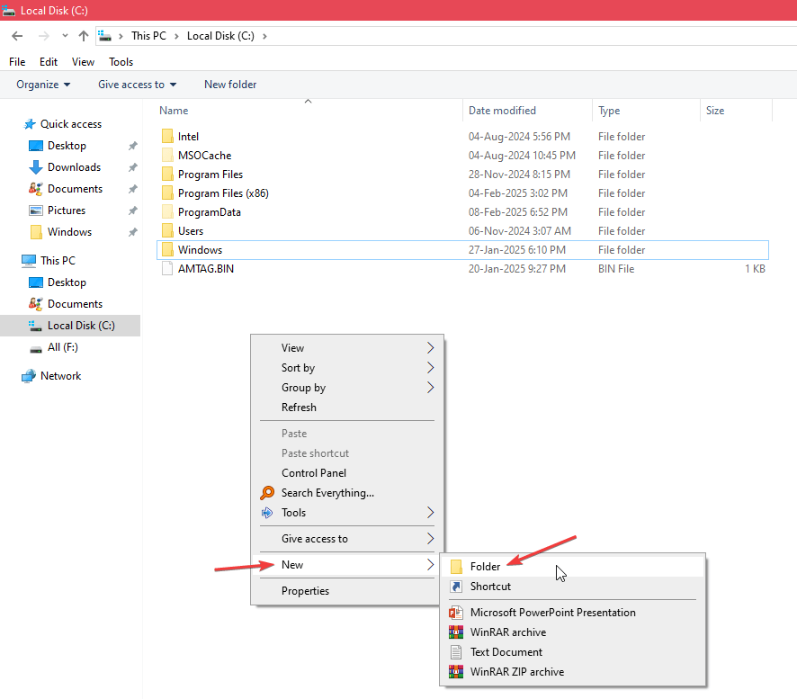Screen dimensions: 797x699
Task: Click Search Everything magnifier entry
Action: [x=327, y=493]
